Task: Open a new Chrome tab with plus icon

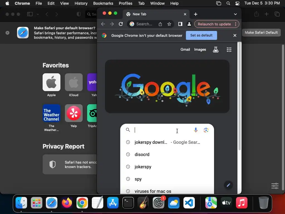Action: (196, 14)
